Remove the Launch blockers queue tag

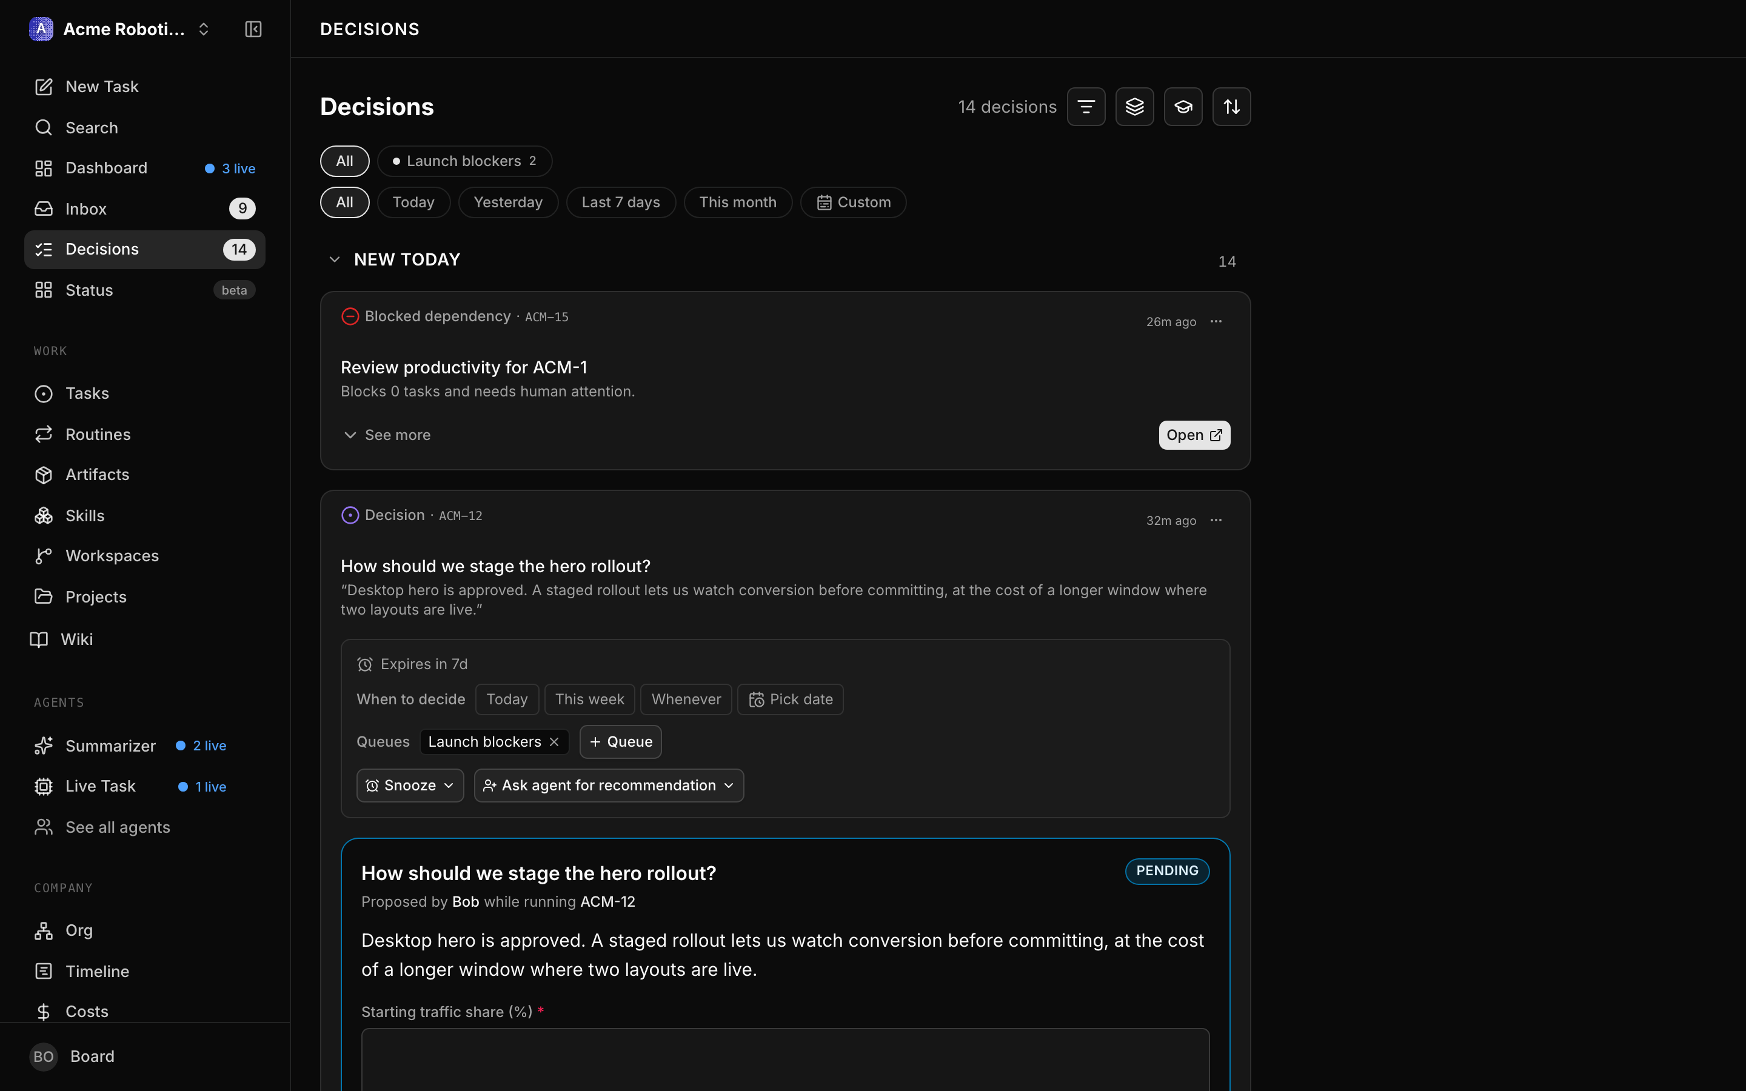(554, 742)
